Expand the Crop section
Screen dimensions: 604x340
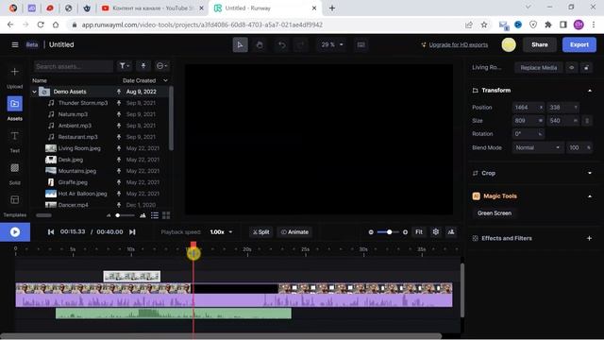(590, 174)
